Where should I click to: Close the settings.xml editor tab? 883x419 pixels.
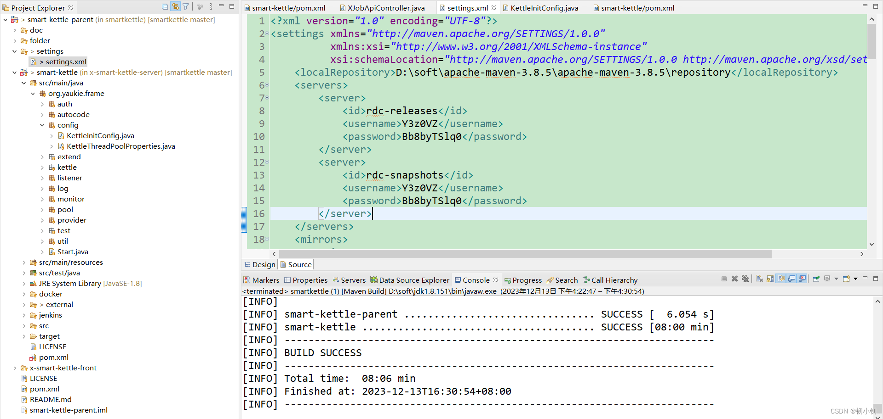pos(494,8)
